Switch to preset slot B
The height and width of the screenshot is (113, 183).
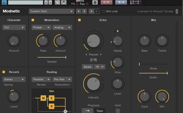(97, 11)
